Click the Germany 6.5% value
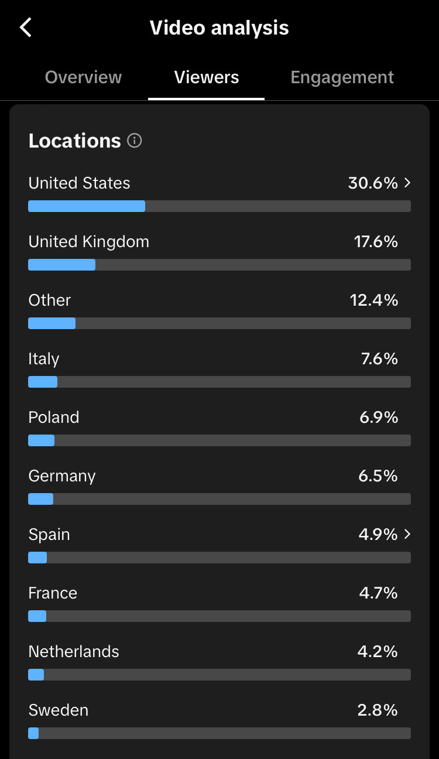This screenshot has width=439, height=759. (x=378, y=476)
